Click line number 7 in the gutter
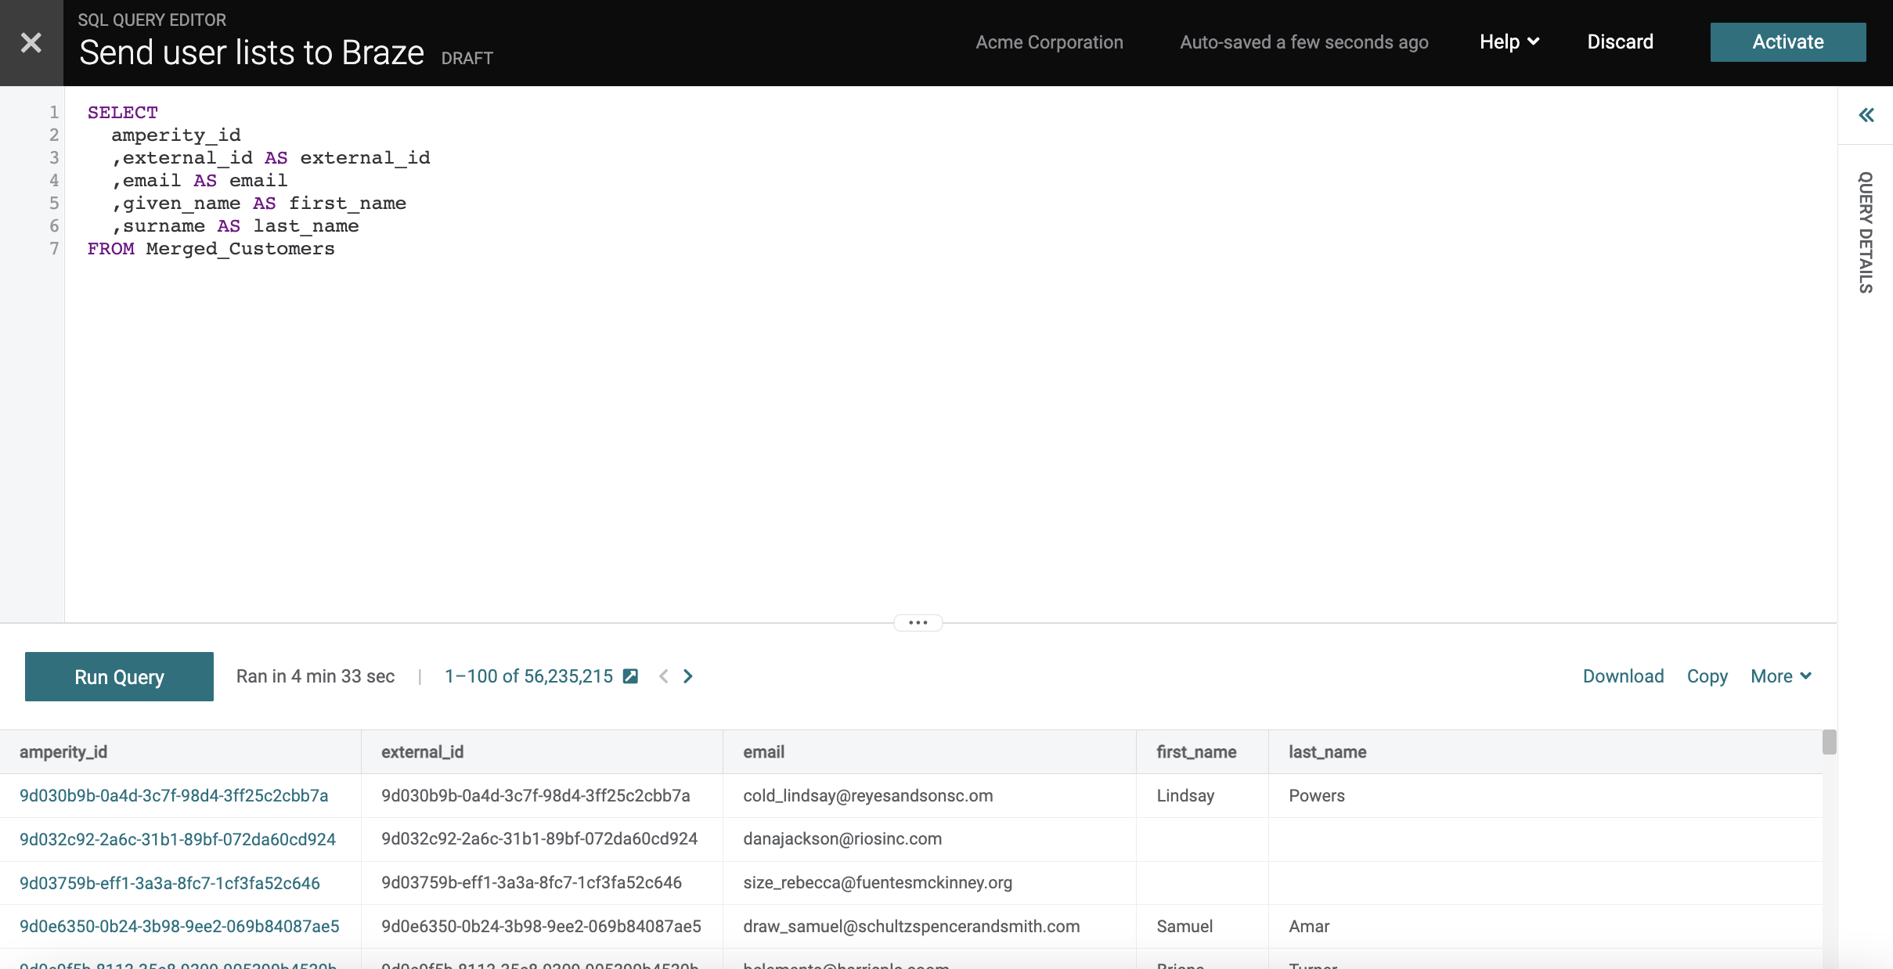 coord(54,249)
